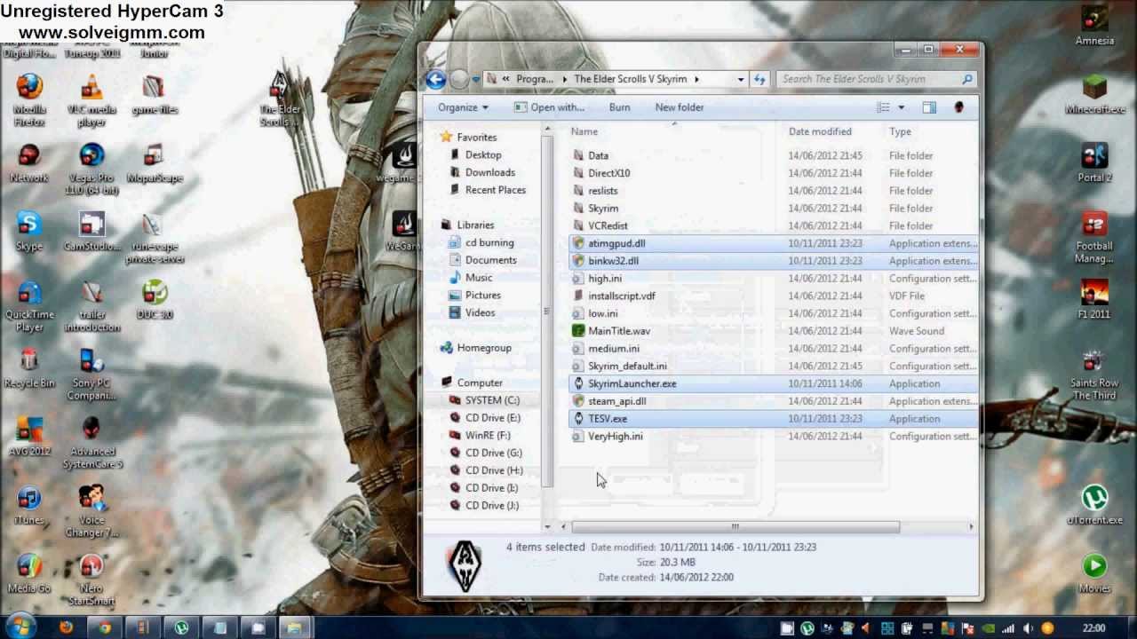Screen dimensions: 1137x639
Task: Launch AVG 2012 desktop shortcut
Action: coord(29,437)
